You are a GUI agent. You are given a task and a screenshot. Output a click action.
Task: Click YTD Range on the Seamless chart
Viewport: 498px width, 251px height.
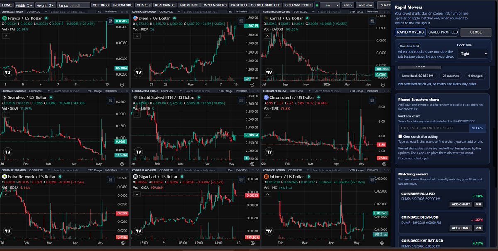click(x=95, y=91)
